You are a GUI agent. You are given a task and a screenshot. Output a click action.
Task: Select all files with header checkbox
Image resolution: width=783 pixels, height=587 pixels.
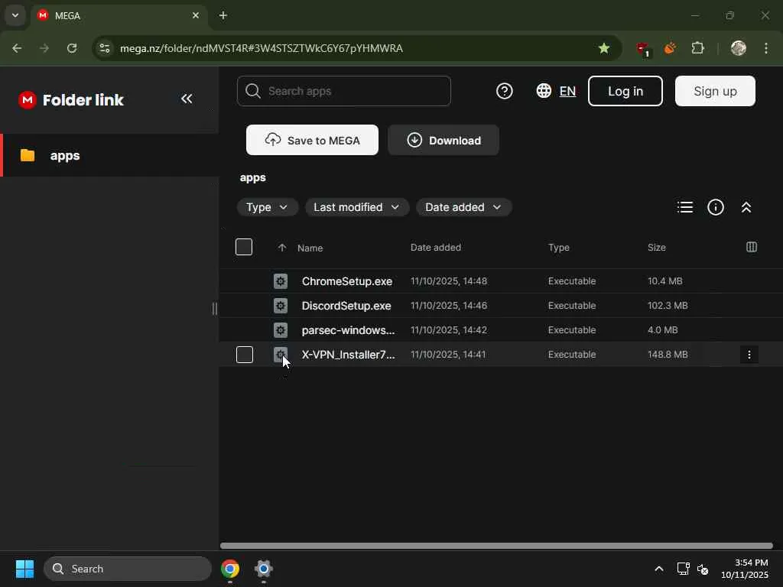[x=244, y=247]
